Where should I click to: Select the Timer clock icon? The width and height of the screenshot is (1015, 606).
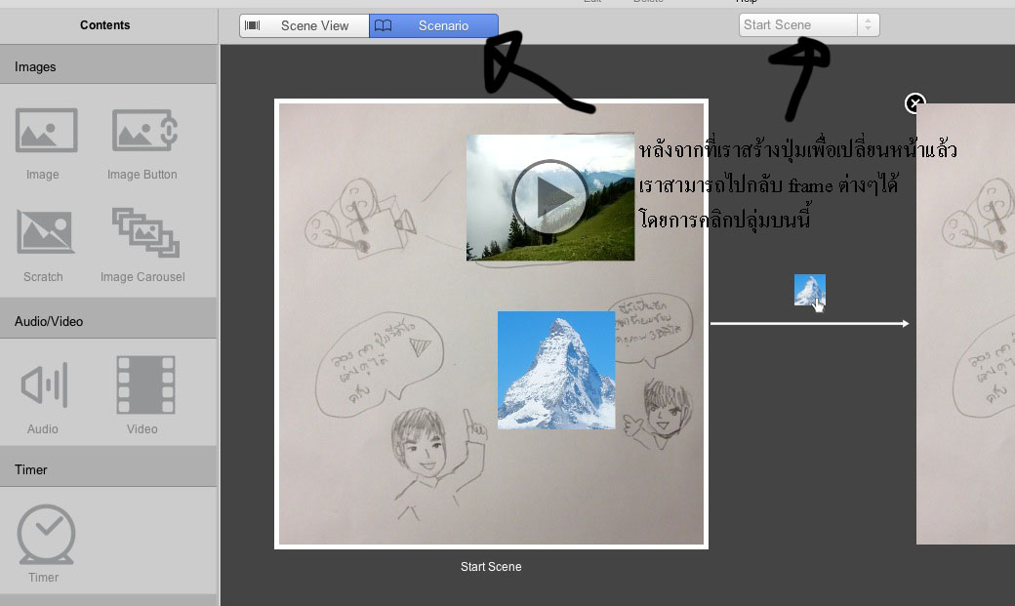[46, 535]
